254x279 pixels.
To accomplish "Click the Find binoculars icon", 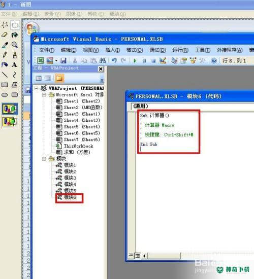I will [x=103, y=61].
